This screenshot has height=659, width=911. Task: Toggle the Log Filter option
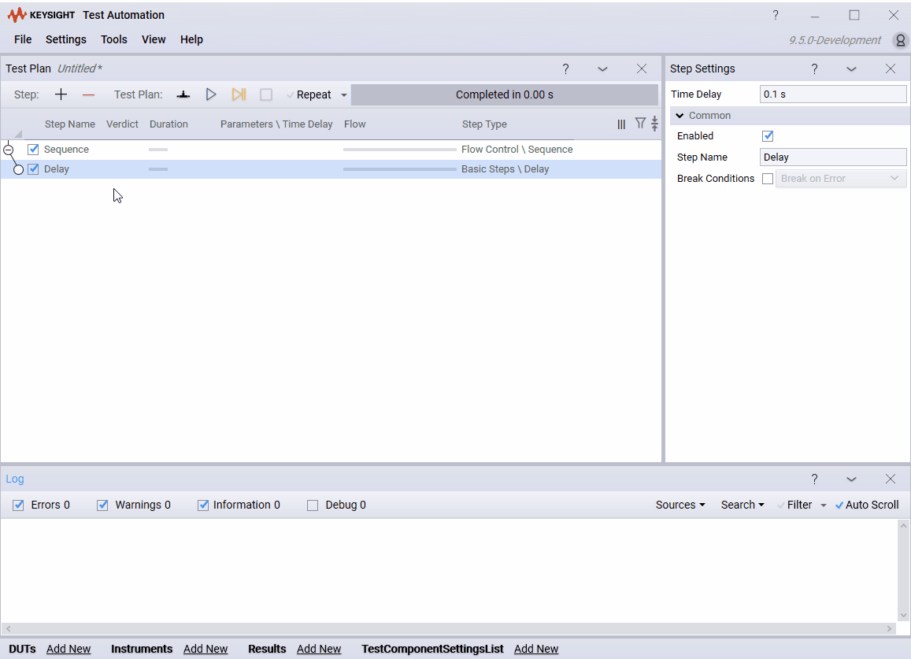(x=794, y=505)
